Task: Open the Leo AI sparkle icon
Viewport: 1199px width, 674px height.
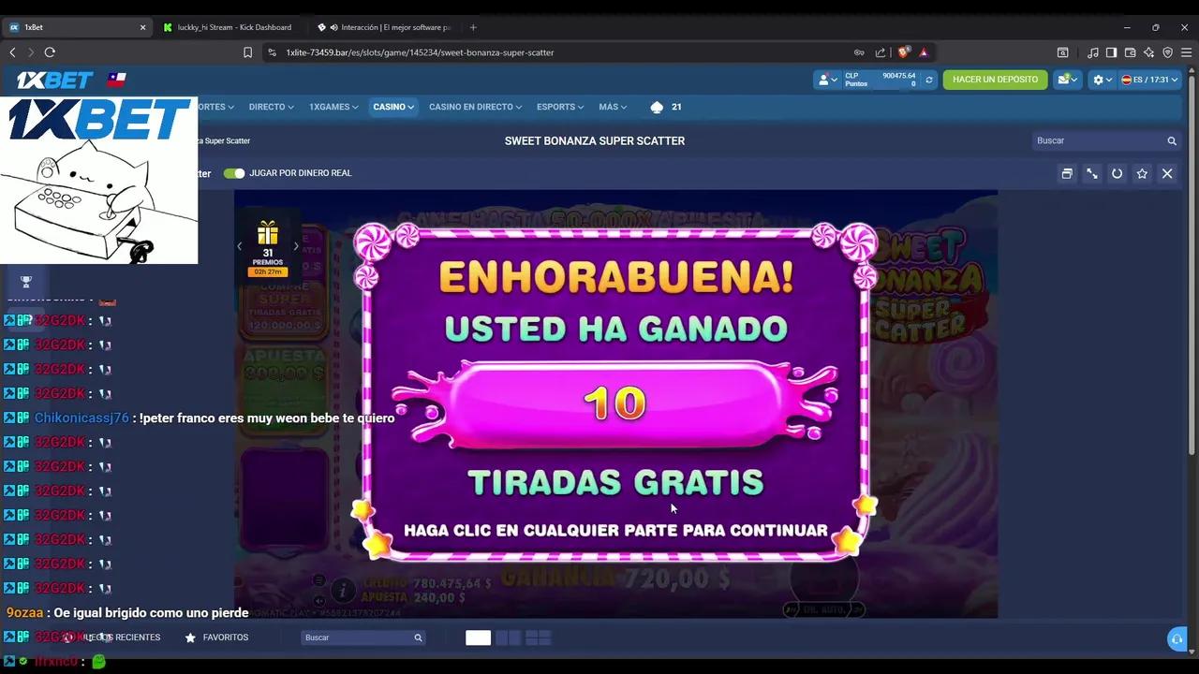Action: (1148, 52)
